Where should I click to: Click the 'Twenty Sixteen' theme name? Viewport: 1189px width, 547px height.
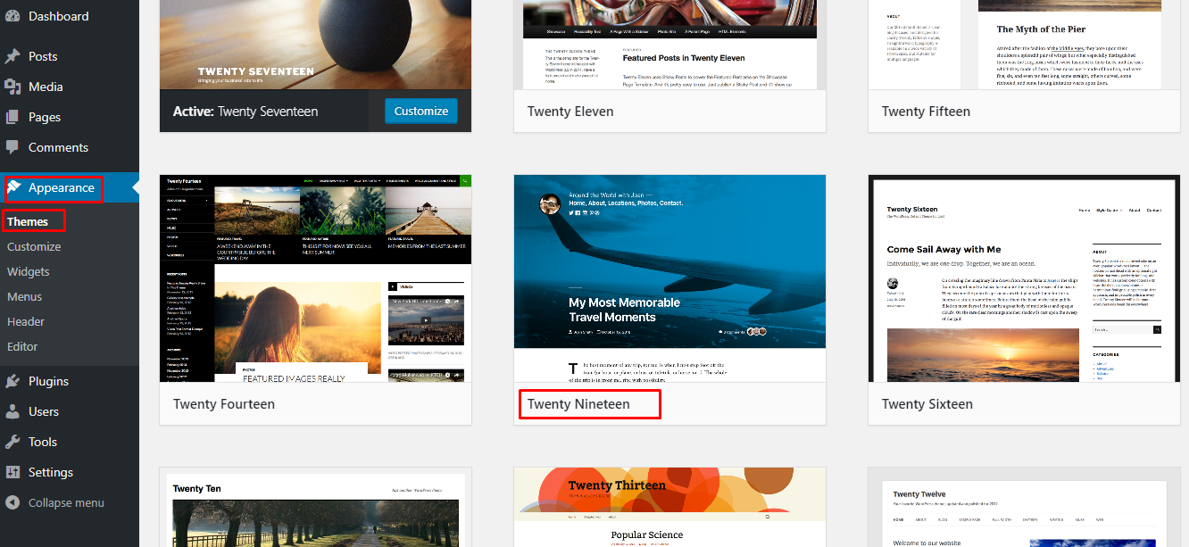click(927, 404)
